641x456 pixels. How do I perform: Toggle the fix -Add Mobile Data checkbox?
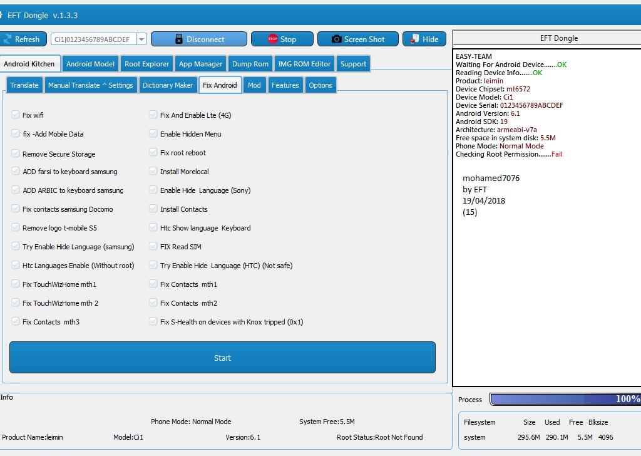click(x=16, y=133)
